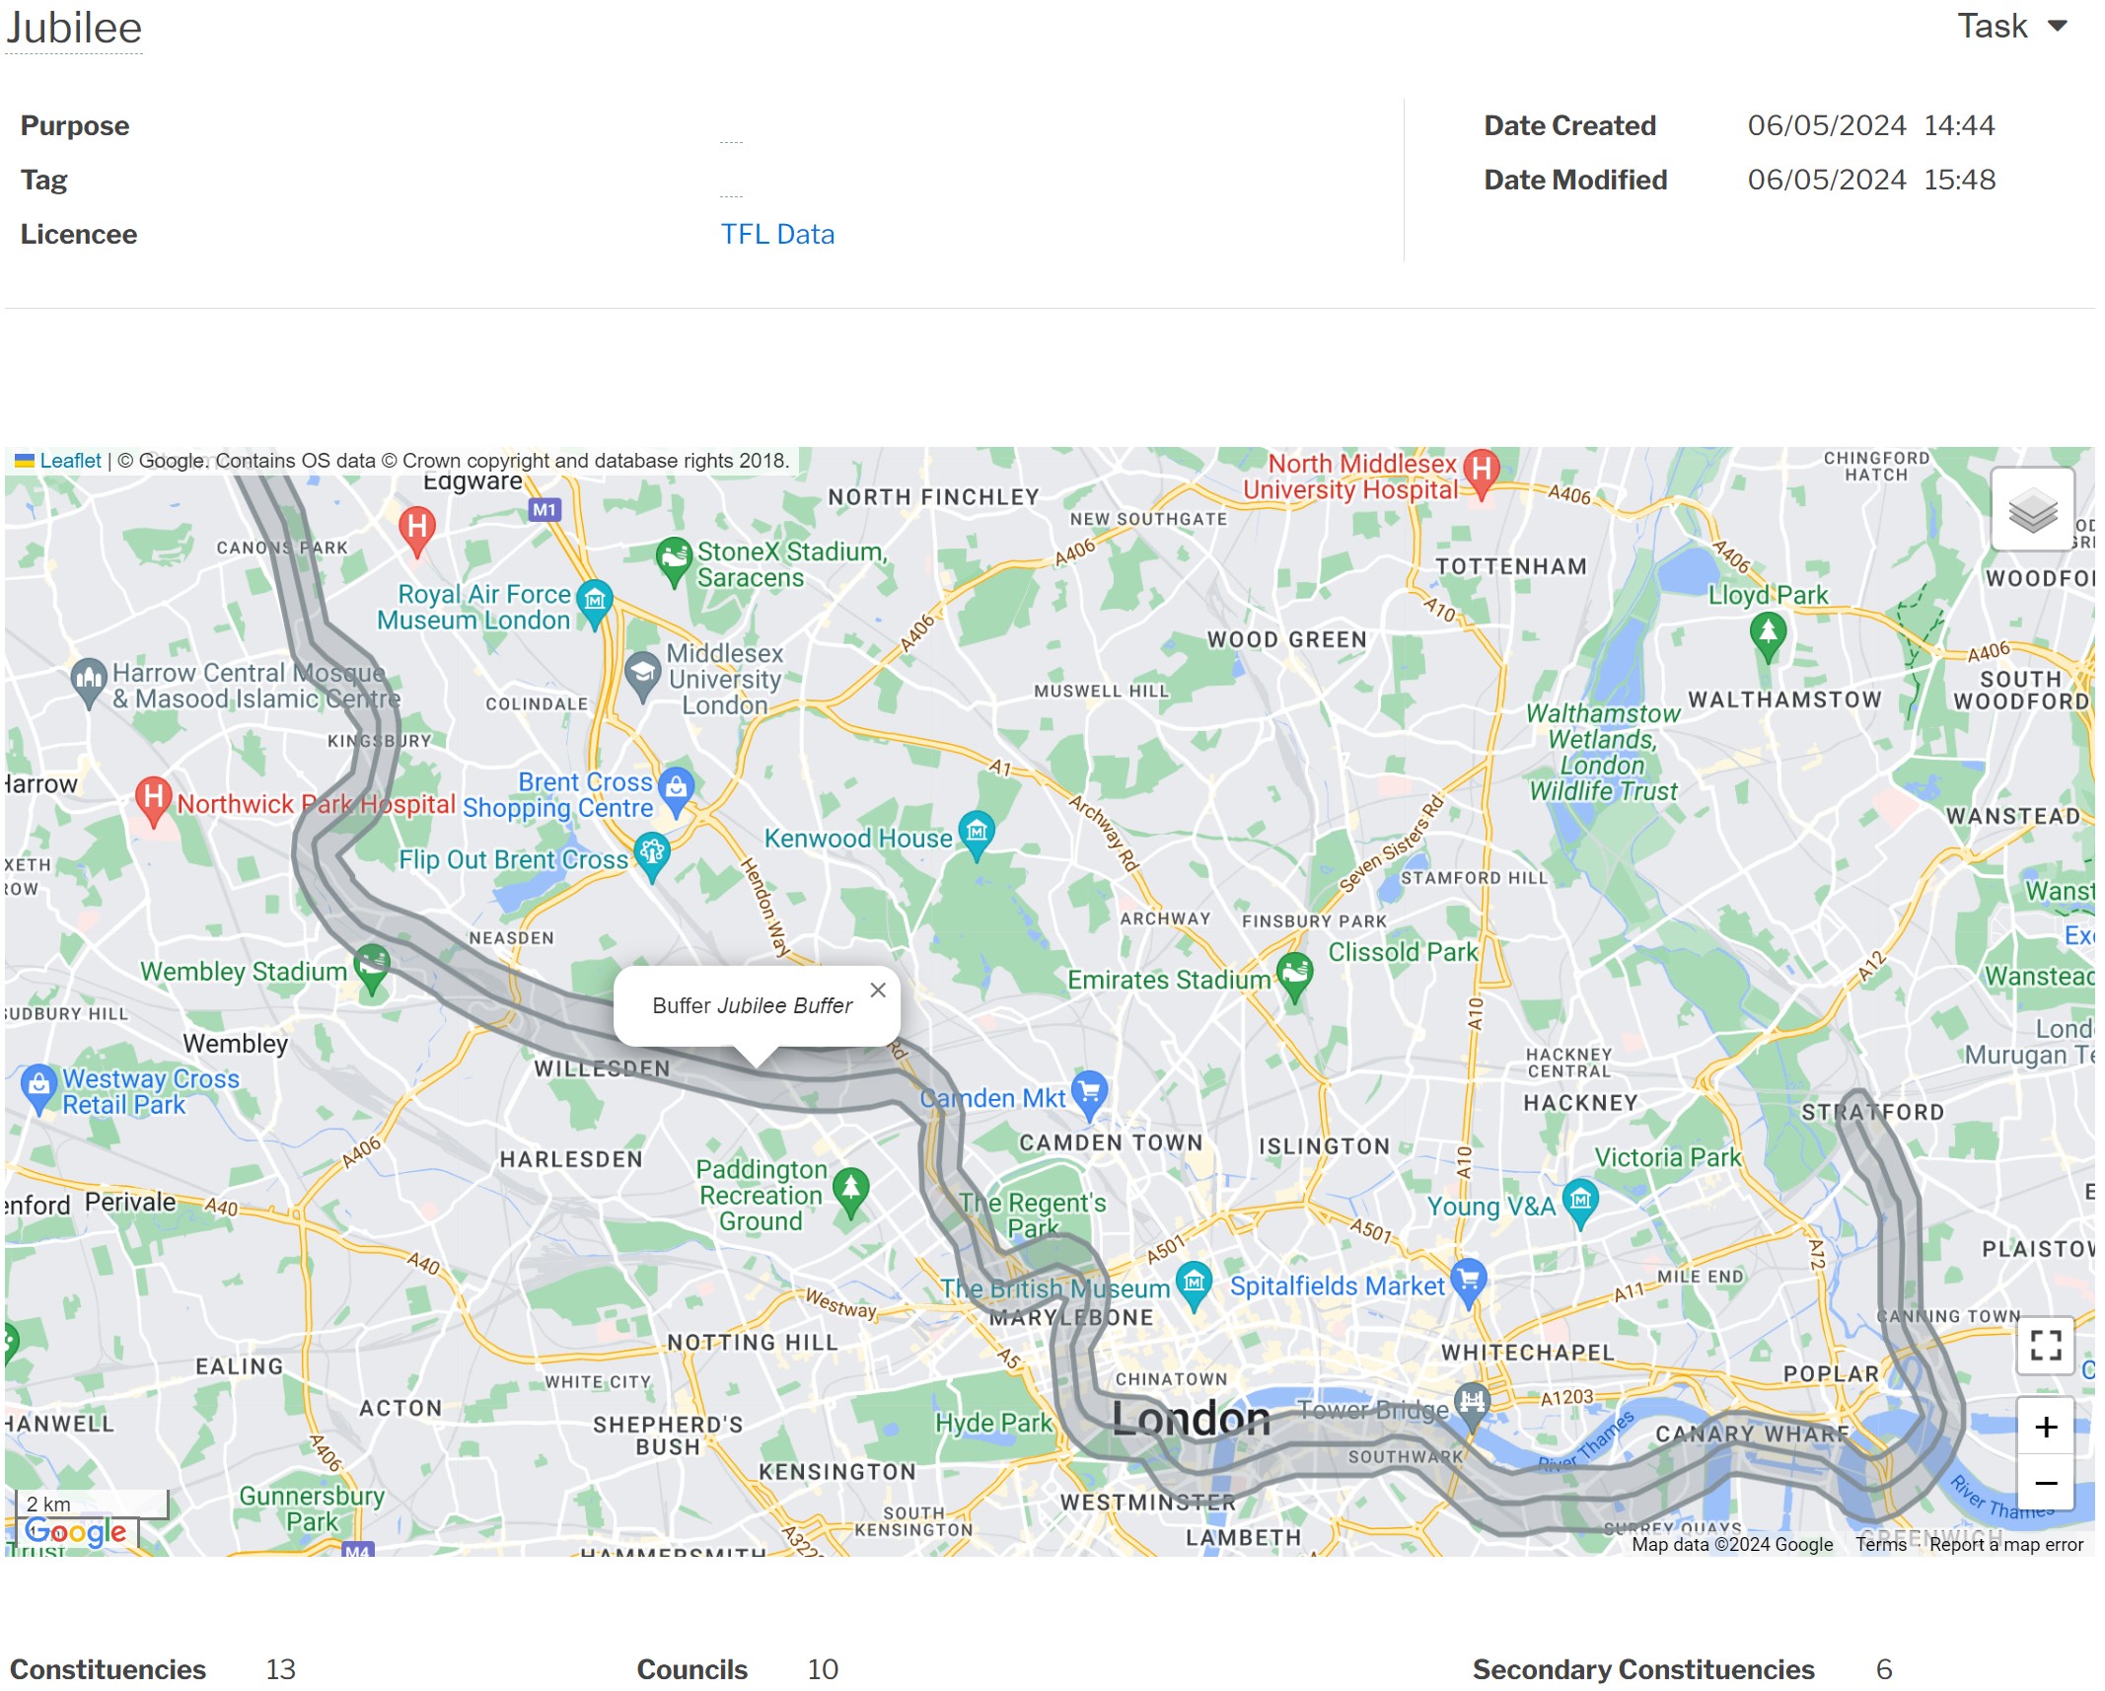The height and width of the screenshot is (1691, 2105).
Task: Select Brent Cross Shopping Centre marker
Action: 676,792
